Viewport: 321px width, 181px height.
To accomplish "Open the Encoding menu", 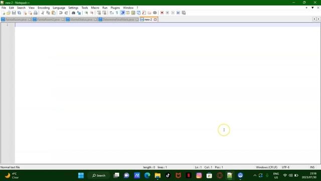I will [44, 8].
